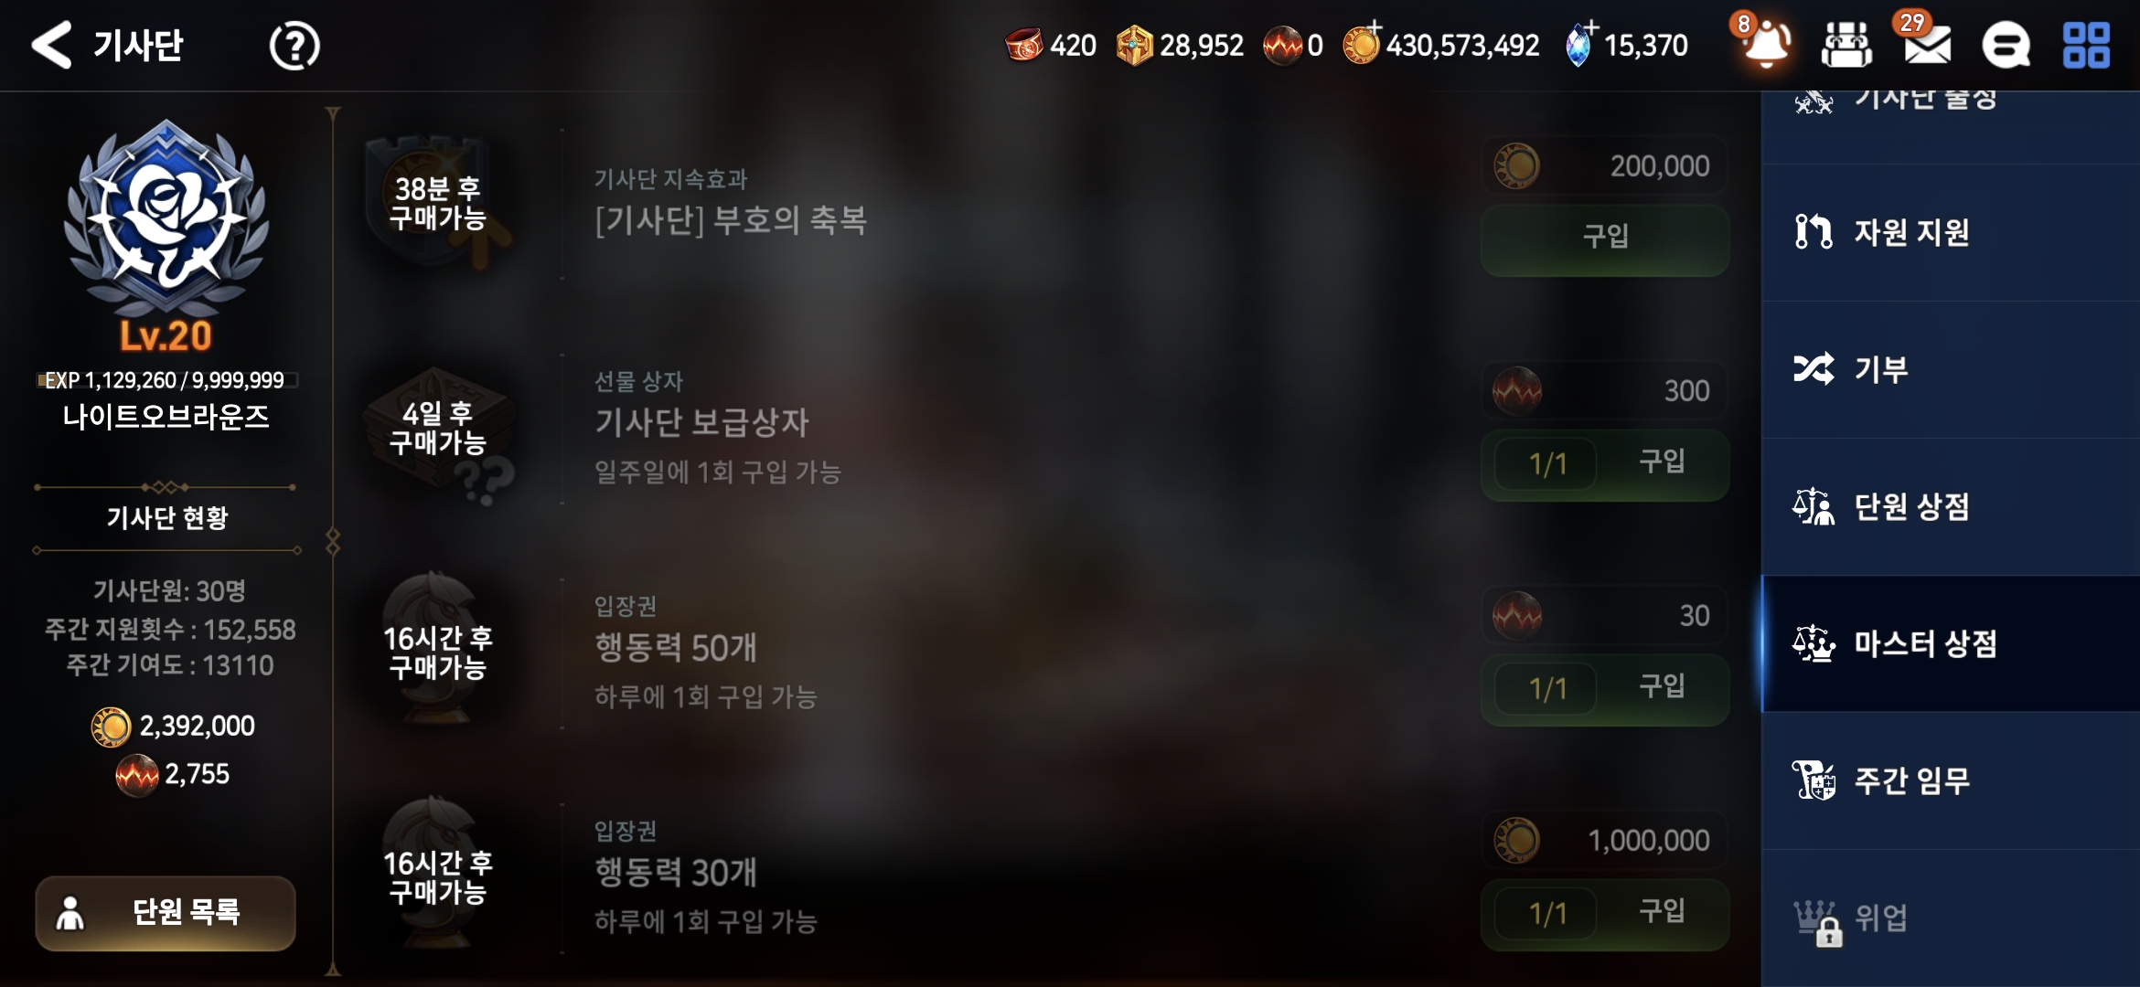The width and height of the screenshot is (2140, 987).
Task: Open the 단원 상점 tab
Action: (1951, 507)
